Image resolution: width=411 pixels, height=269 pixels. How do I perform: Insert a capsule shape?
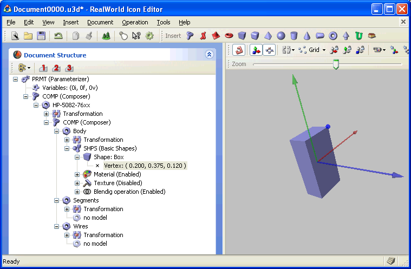click(320, 36)
